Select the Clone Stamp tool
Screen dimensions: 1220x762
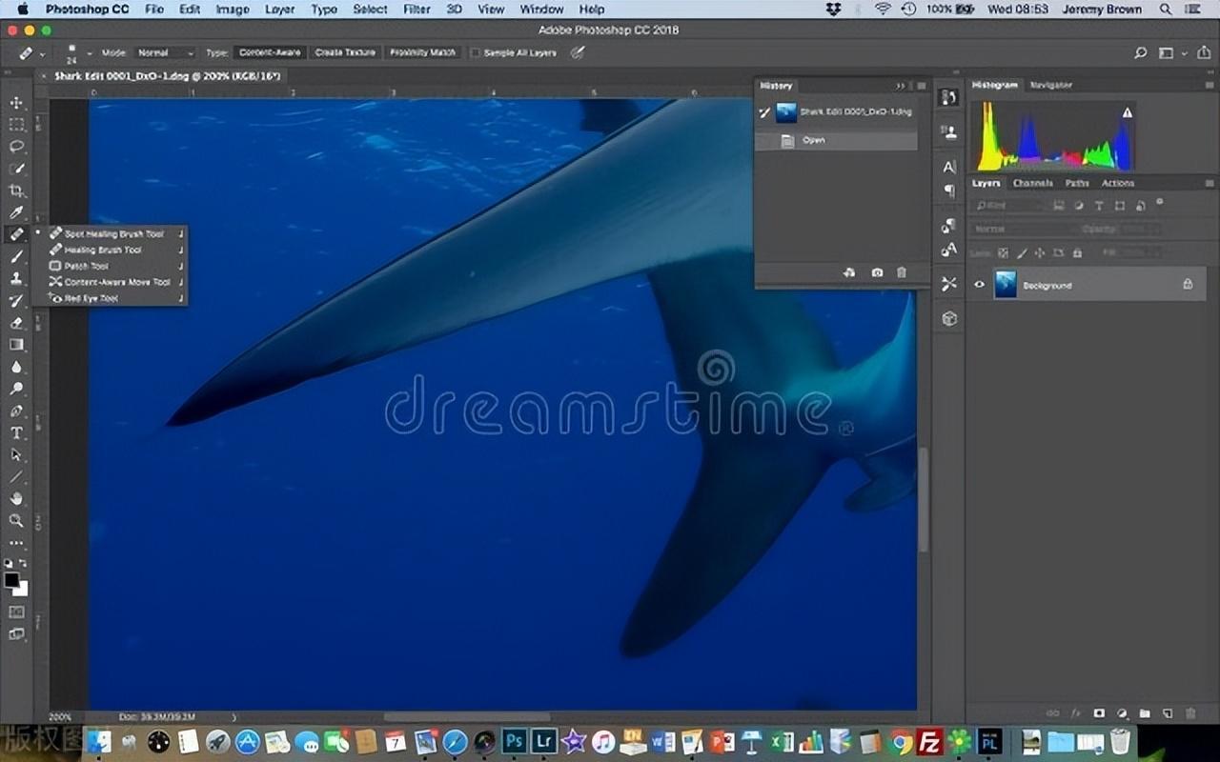pyautogui.click(x=16, y=278)
